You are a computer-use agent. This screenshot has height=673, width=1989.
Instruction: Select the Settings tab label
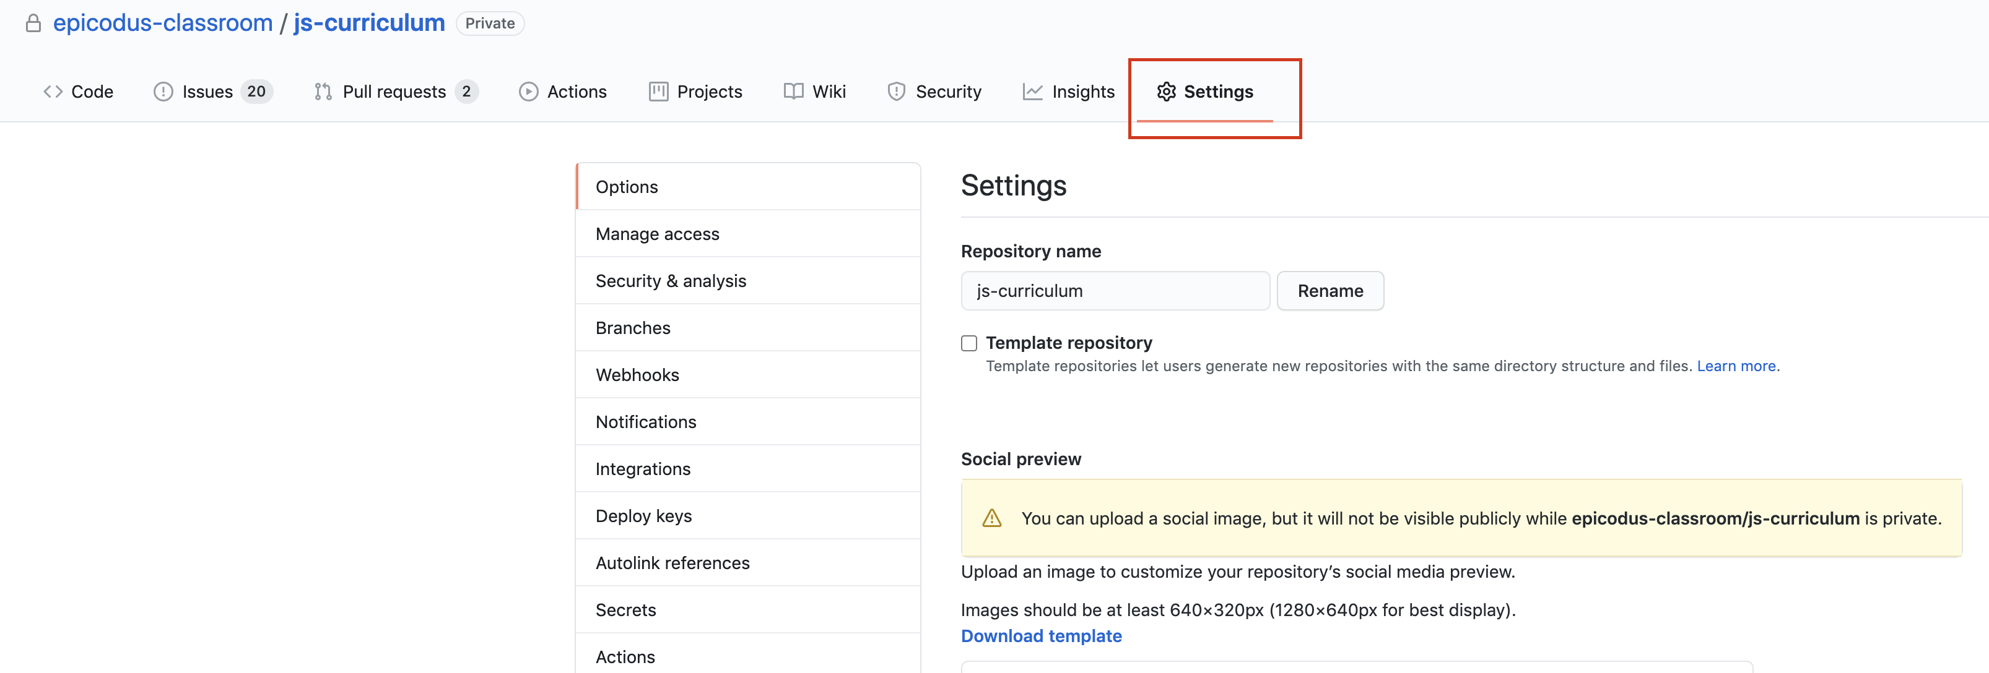[1217, 92]
